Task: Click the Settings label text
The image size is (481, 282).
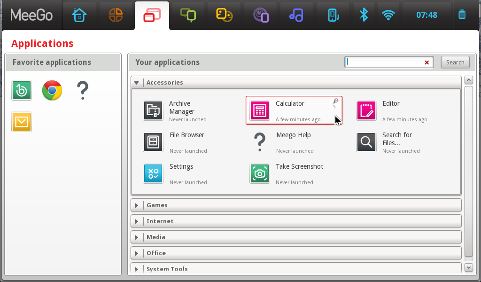Action: click(181, 167)
